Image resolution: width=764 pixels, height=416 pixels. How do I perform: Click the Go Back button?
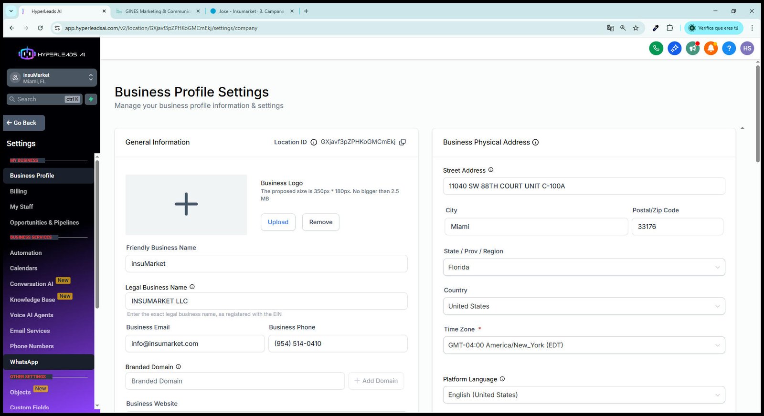[x=24, y=123]
